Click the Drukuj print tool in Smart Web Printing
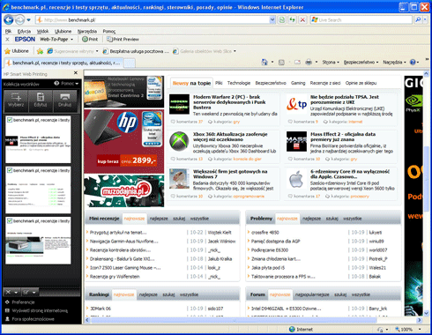The image size is (432, 335). 65,100
